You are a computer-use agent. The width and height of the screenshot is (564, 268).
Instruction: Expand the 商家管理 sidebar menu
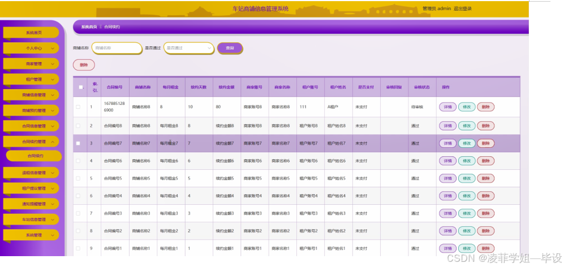click(31, 64)
